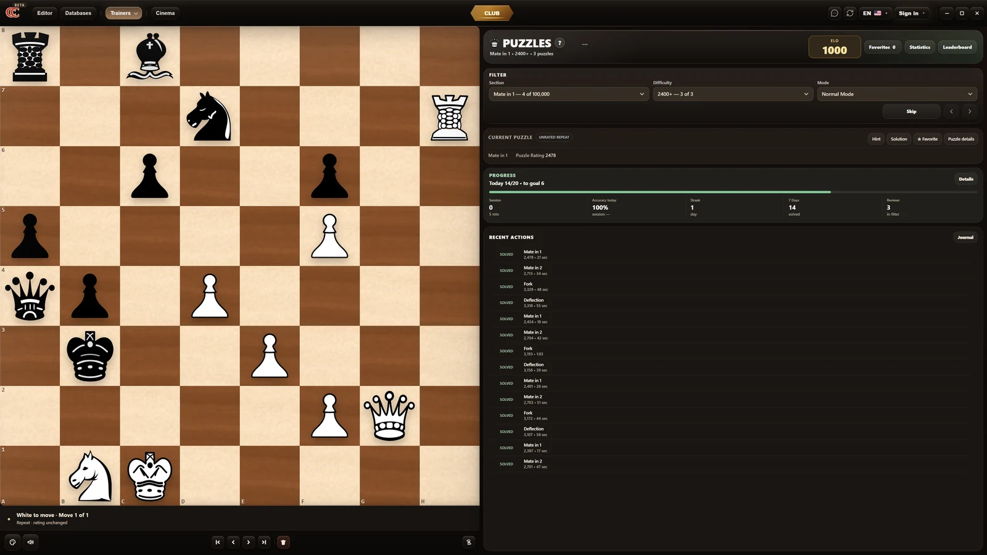Select the white knight on b1
The width and height of the screenshot is (987, 555).
[x=90, y=475]
